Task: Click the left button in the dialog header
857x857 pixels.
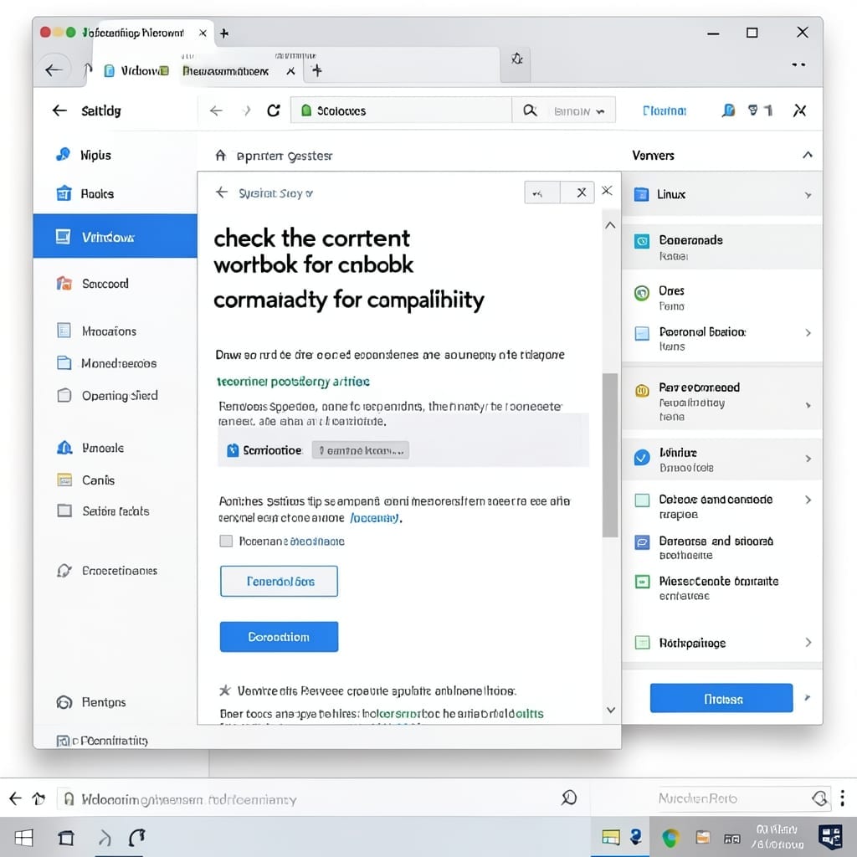Action: [541, 192]
